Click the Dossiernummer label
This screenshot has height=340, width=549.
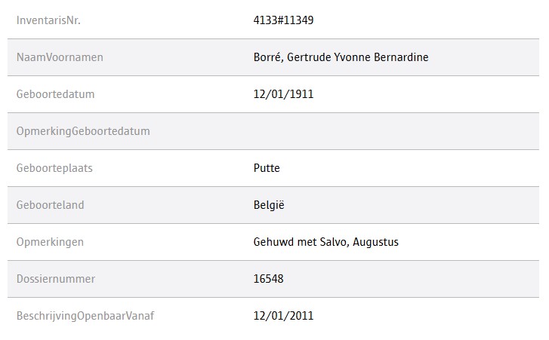click(55, 279)
